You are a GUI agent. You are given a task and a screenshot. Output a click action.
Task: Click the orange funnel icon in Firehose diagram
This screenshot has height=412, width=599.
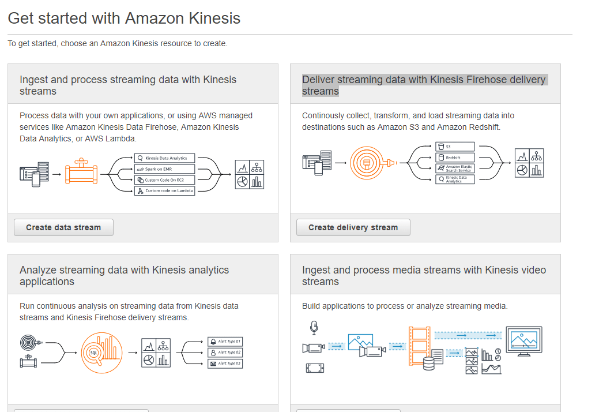click(367, 163)
